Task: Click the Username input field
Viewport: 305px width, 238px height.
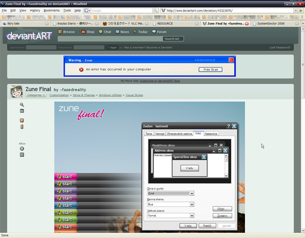Action: 41,47
